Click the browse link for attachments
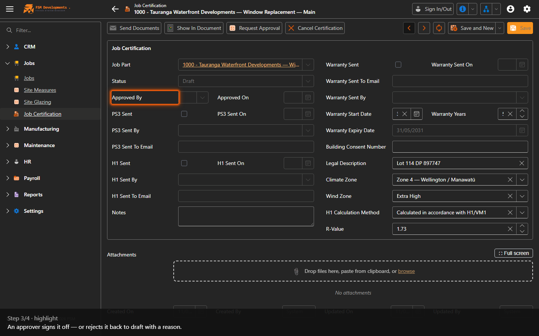 tap(406, 271)
